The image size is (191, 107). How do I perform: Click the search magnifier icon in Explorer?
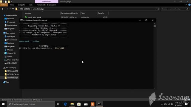click(187, 9)
